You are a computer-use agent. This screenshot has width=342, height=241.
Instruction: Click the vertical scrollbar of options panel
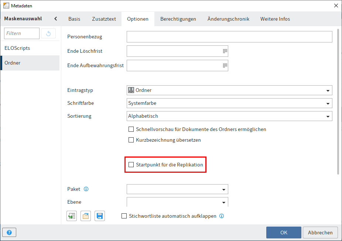pos(338,101)
